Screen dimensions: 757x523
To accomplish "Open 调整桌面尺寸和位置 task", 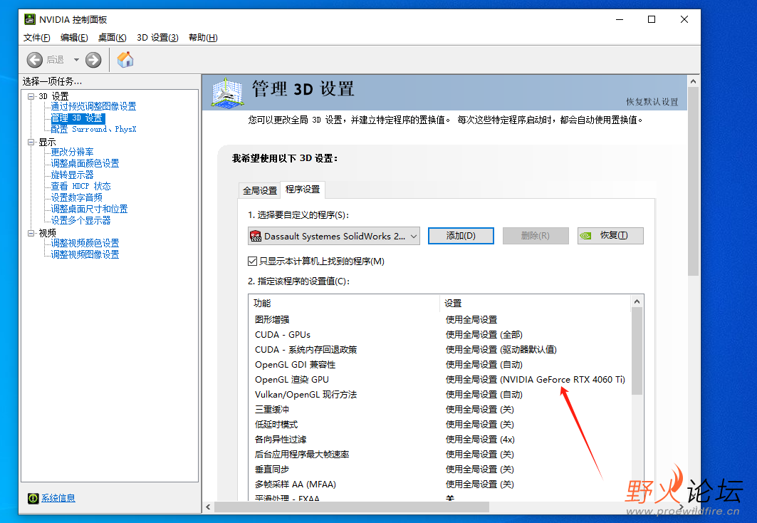I will [89, 209].
